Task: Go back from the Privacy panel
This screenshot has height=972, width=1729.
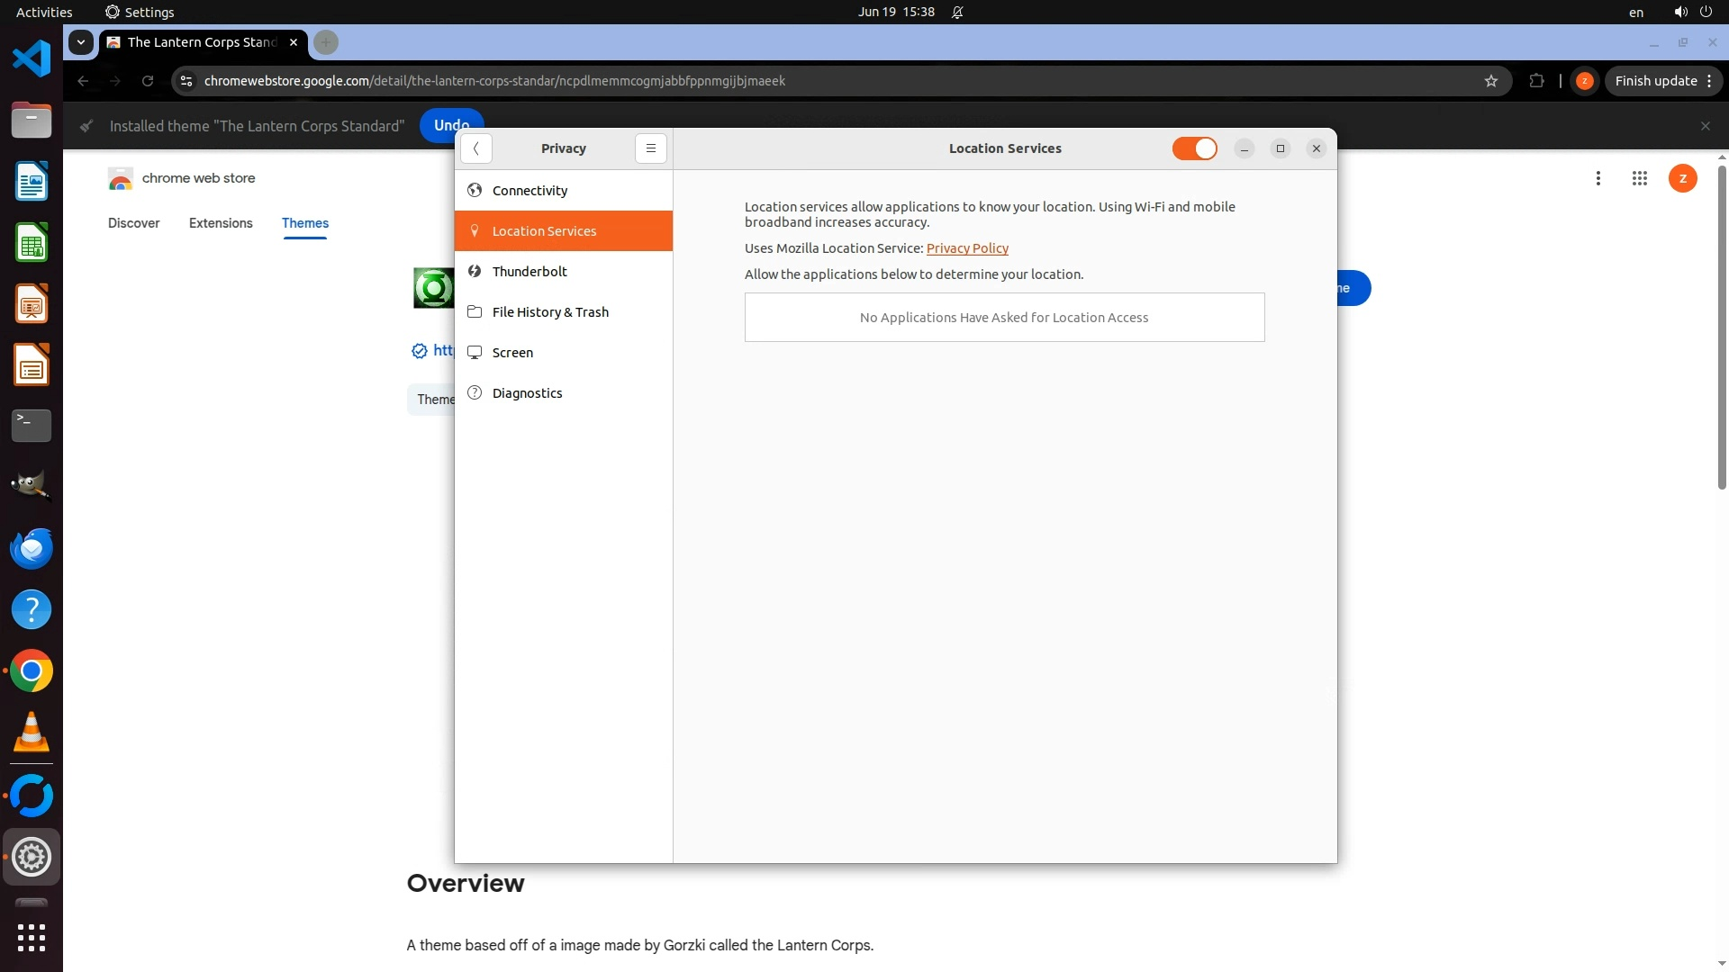Action: pyautogui.click(x=475, y=148)
